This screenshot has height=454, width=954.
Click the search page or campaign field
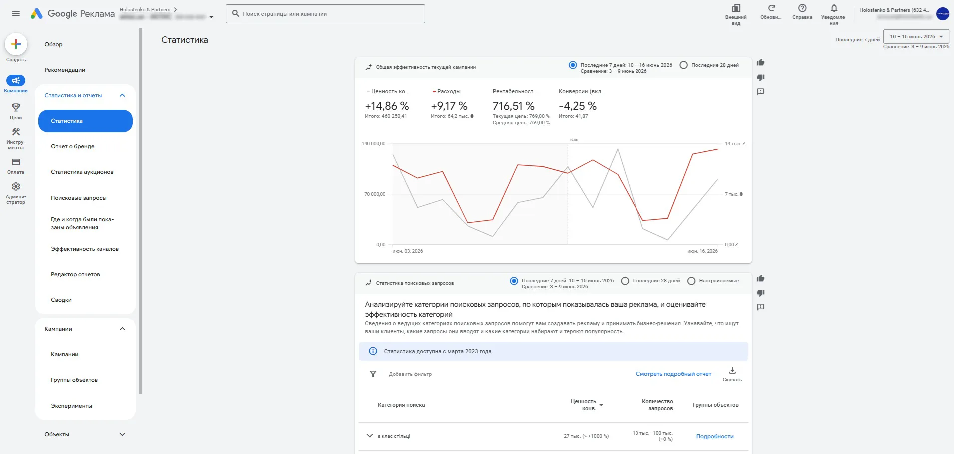[325, 14]
